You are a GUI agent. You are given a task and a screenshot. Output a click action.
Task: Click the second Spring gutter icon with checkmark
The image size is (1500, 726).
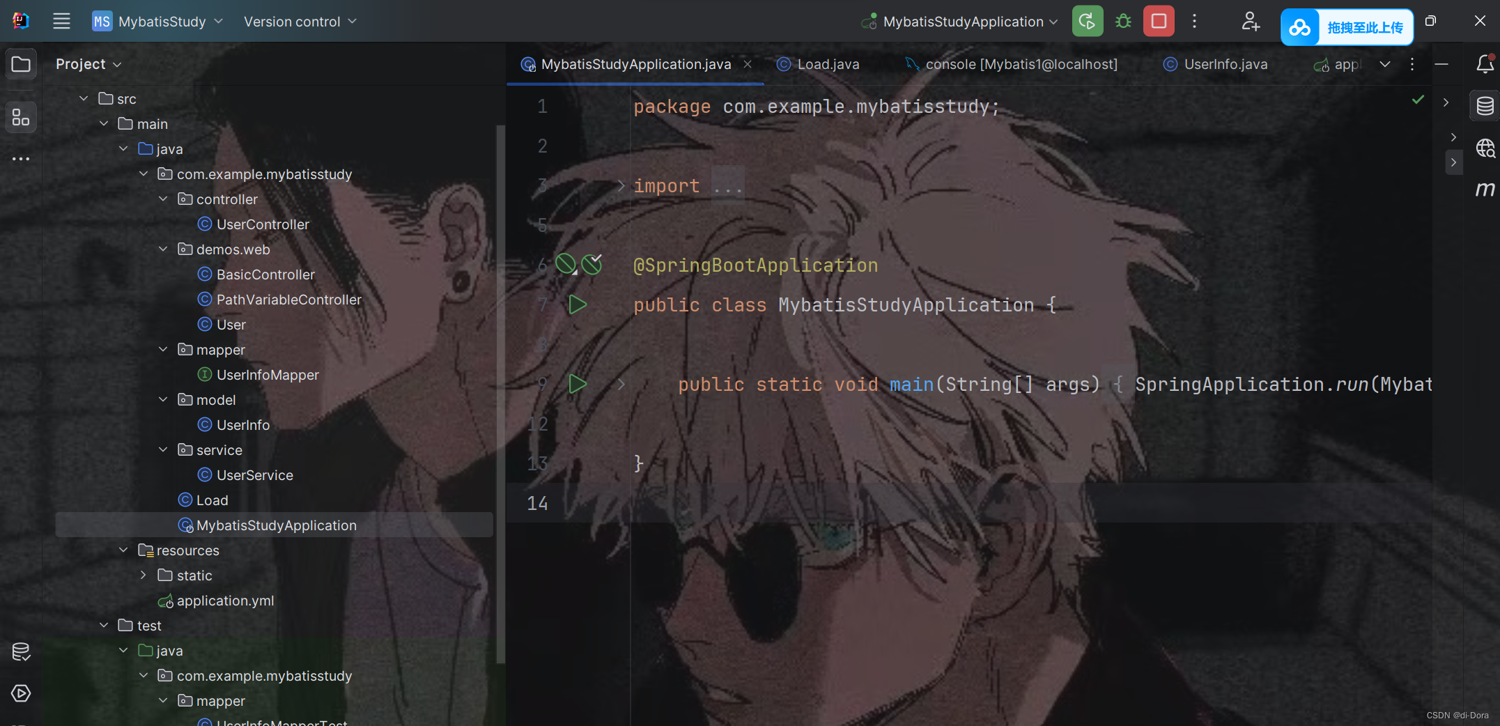pos(592,264)
